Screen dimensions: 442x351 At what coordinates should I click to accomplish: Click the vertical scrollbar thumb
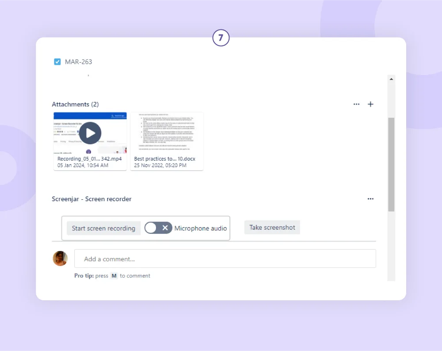click(x=391, y=164)
